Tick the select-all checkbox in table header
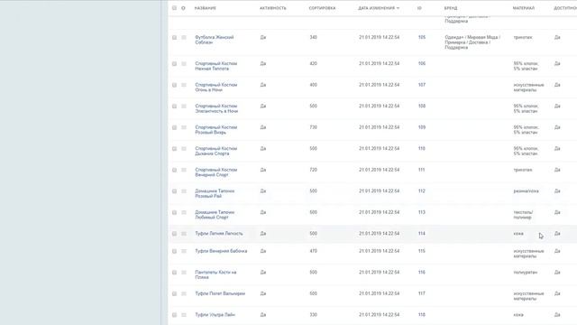The image size is (577, 325). [174, 8]
